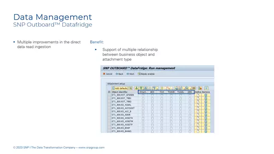Proceed with the Next button
Image resolution: width=274 pixels, height=154 pixels.
click(130, 74)
